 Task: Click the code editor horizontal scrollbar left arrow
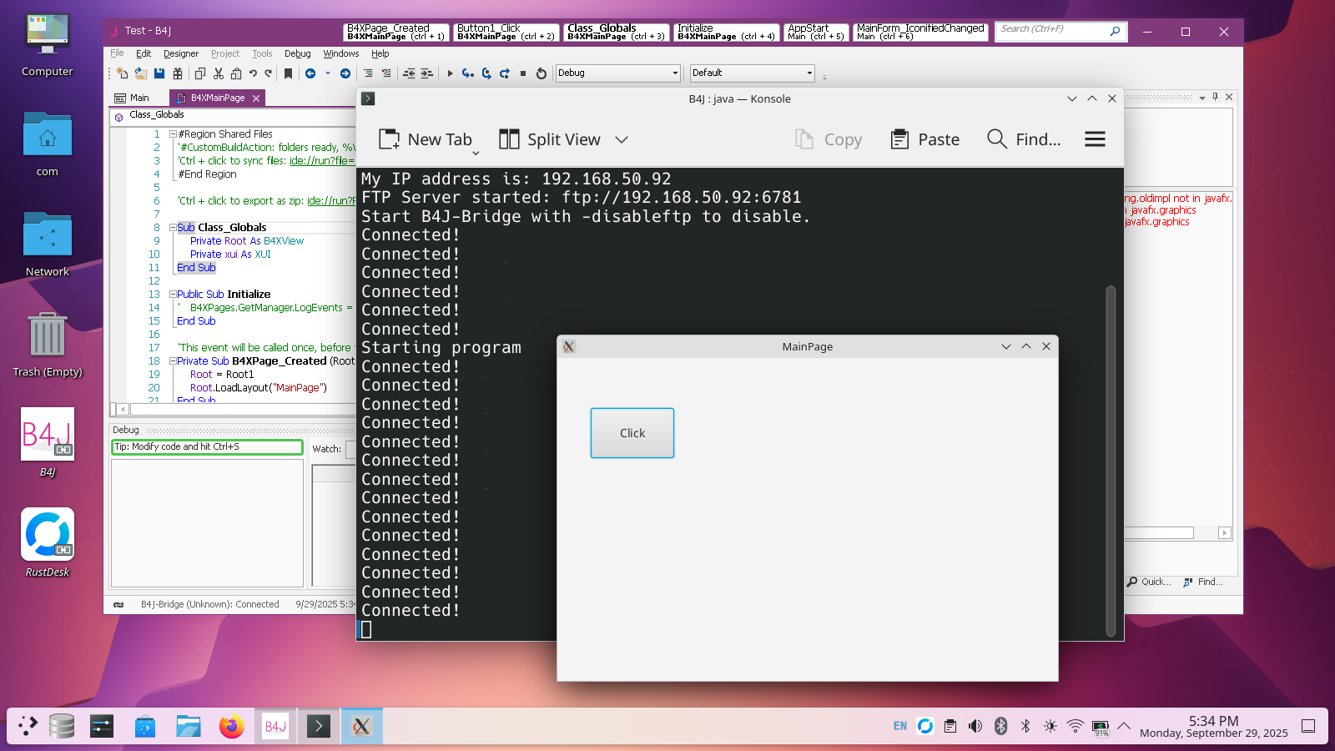click(123, 410)
